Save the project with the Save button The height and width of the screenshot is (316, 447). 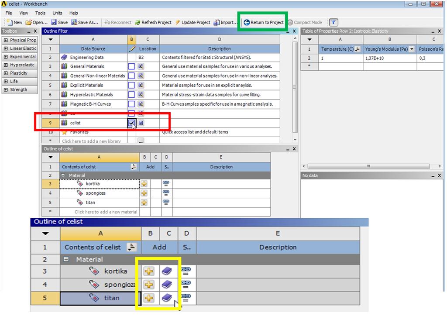59,22
